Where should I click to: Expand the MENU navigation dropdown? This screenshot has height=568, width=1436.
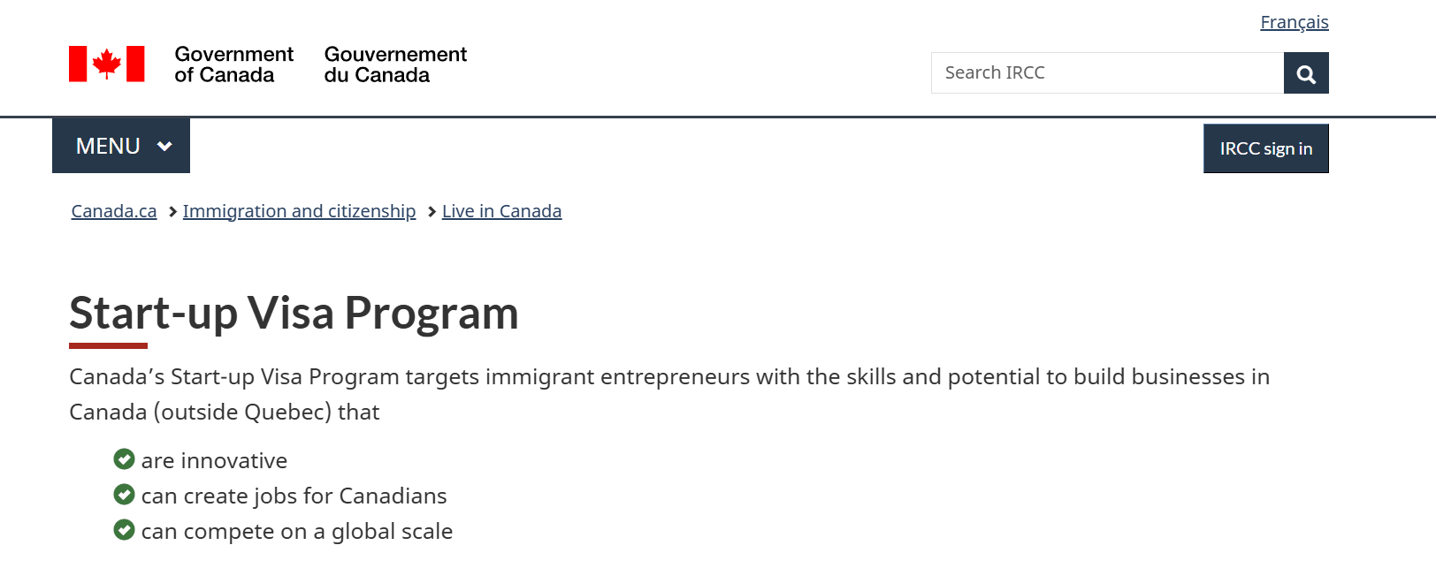(x=120, y=145)
